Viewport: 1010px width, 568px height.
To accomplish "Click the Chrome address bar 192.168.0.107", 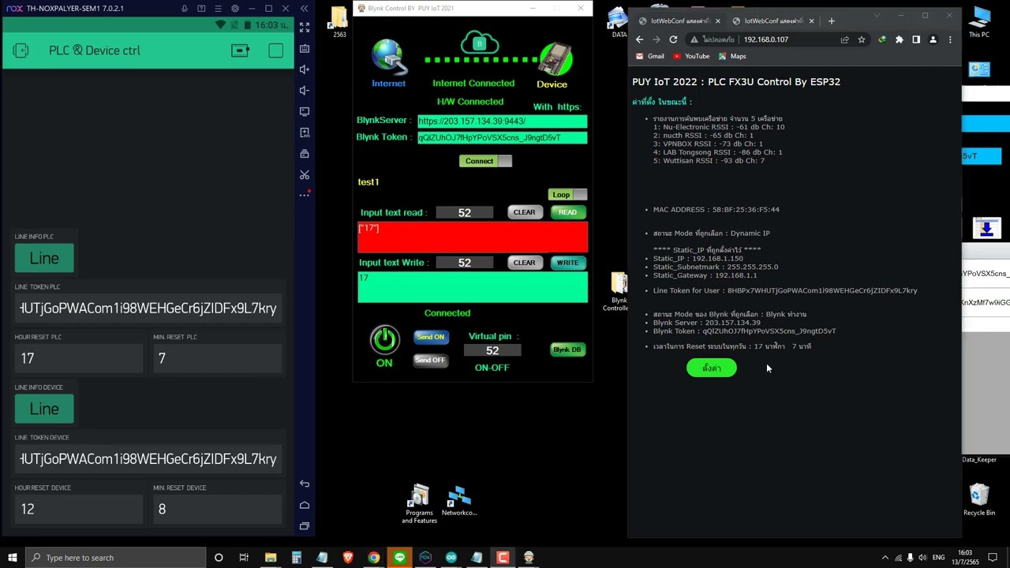I will click(765, 39).
